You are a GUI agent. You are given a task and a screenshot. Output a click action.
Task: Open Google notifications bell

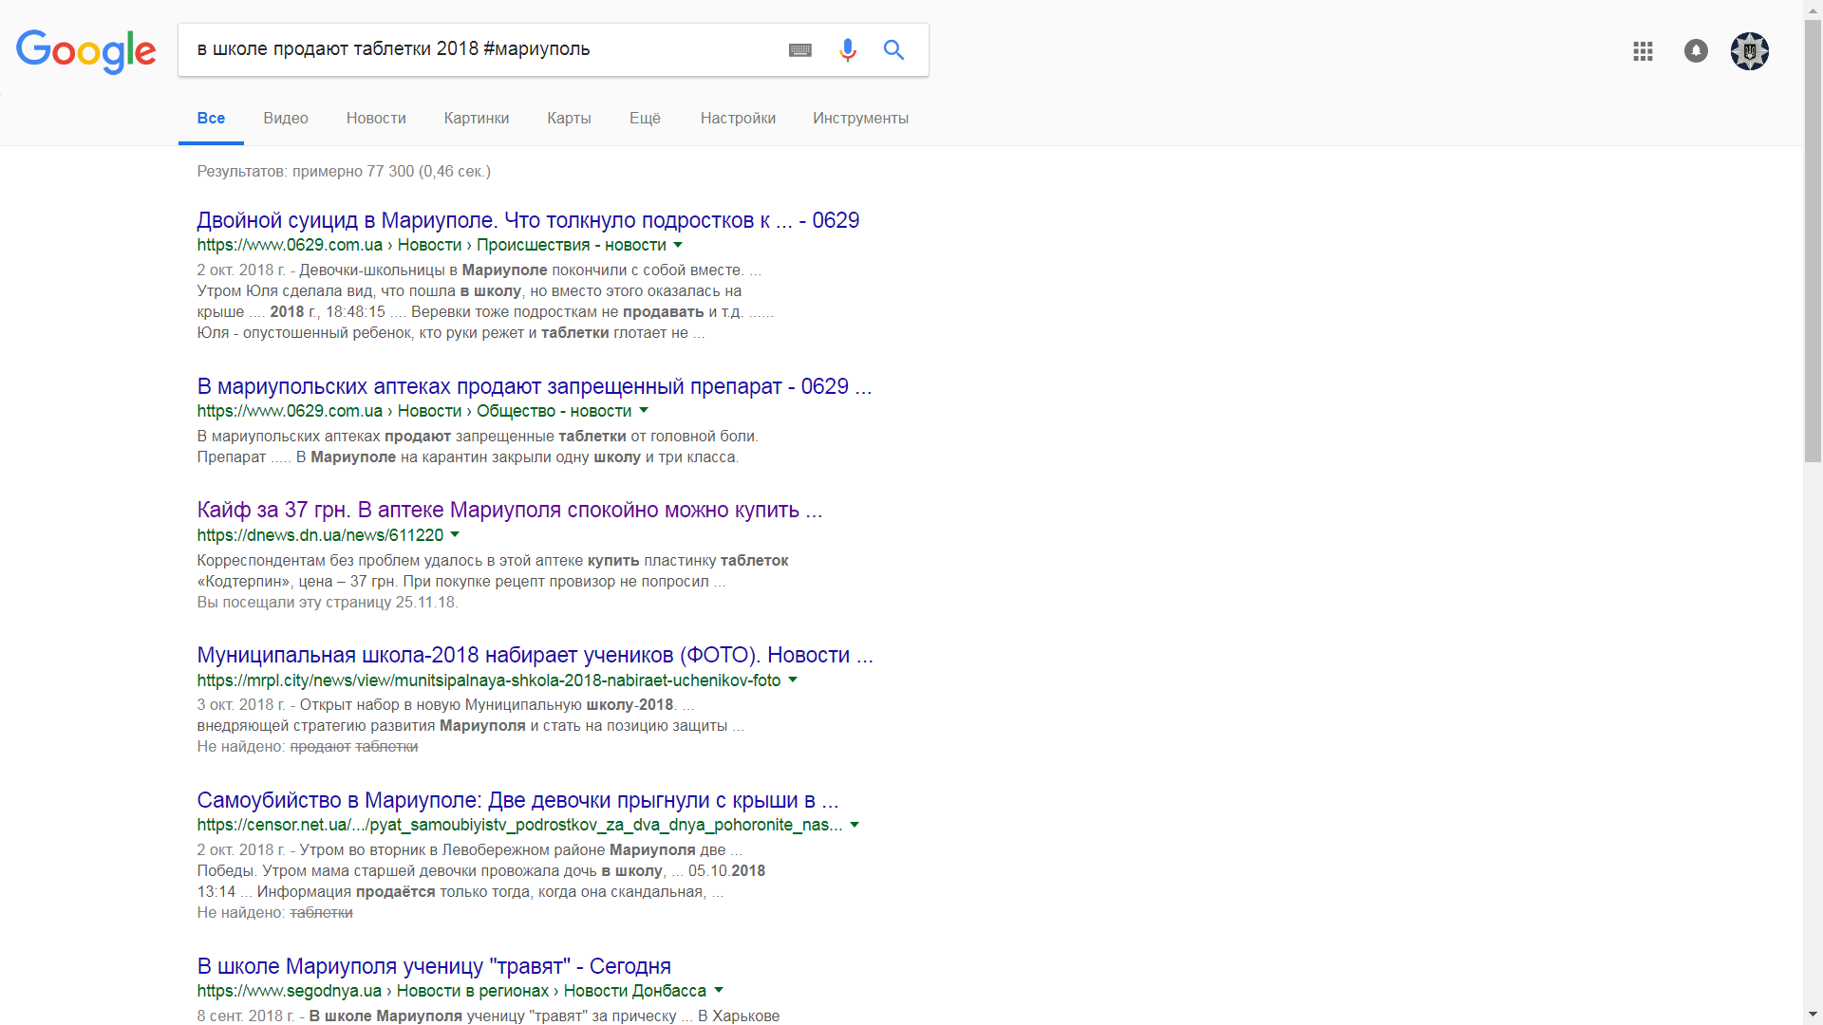pos(1696,51)
